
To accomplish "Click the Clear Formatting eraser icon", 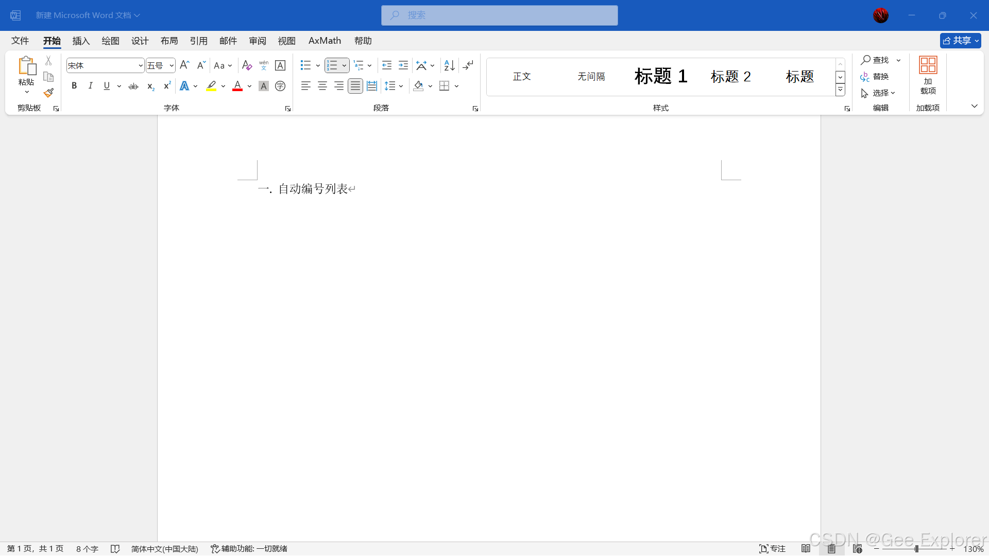I will [247, 65].
